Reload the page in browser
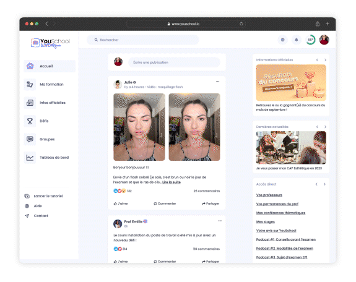356x282 pixels. [x=241, y=23]
